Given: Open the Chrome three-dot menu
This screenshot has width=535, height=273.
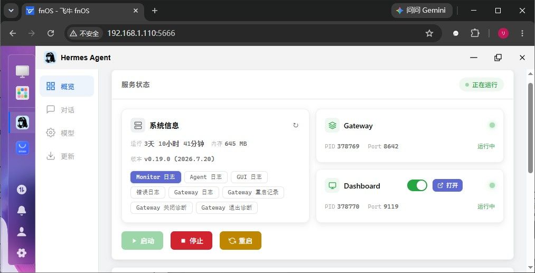Looking at the screenshot, I should click(x=522, y=33).
